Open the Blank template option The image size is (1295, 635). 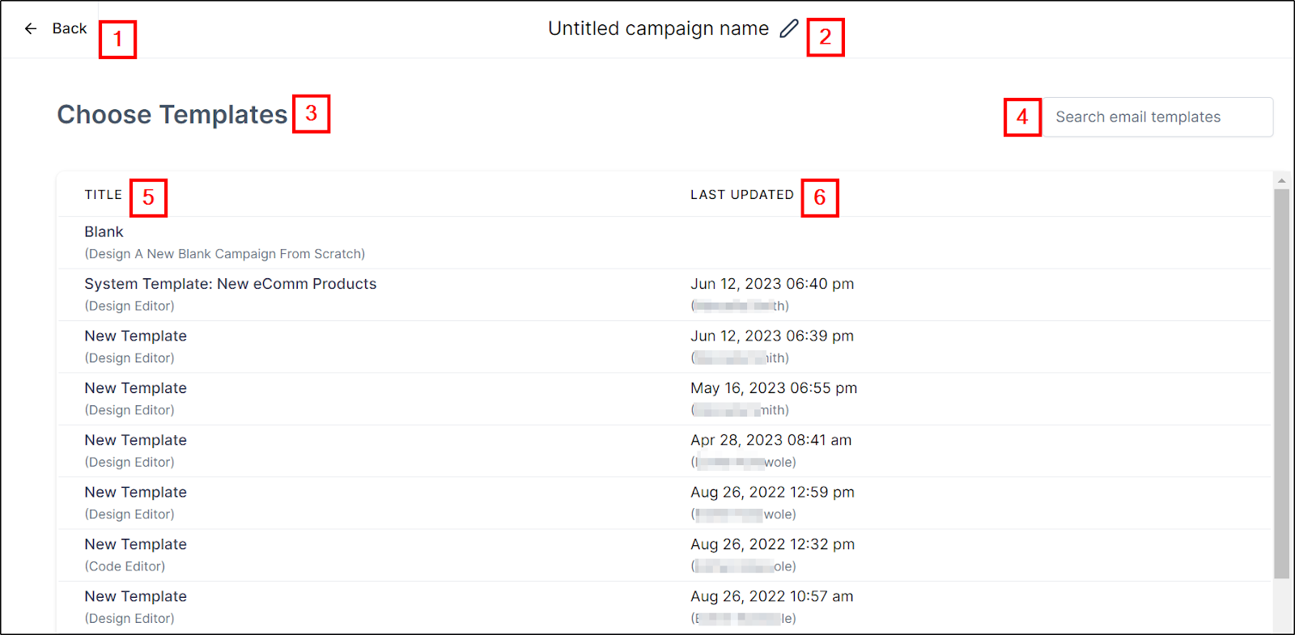[x=104, y=231]
